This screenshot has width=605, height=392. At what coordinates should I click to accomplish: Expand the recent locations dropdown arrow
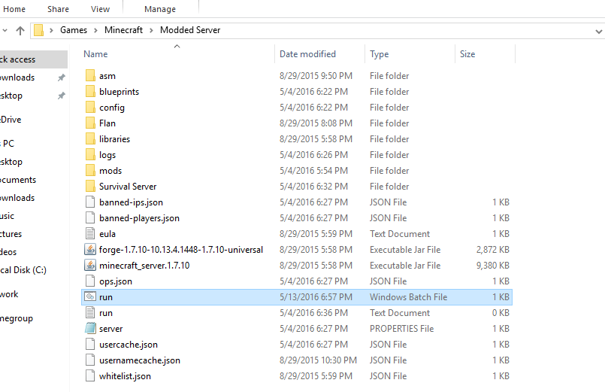5,30
